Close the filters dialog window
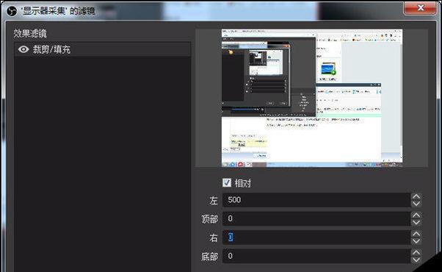The image size is (442, 272). 420,7
